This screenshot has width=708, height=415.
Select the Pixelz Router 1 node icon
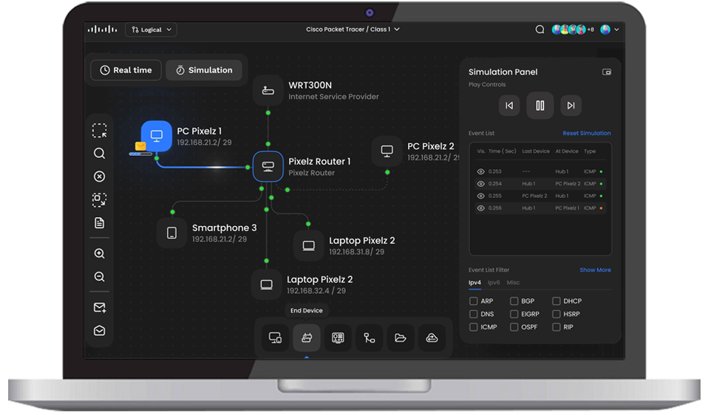point(268,166)
